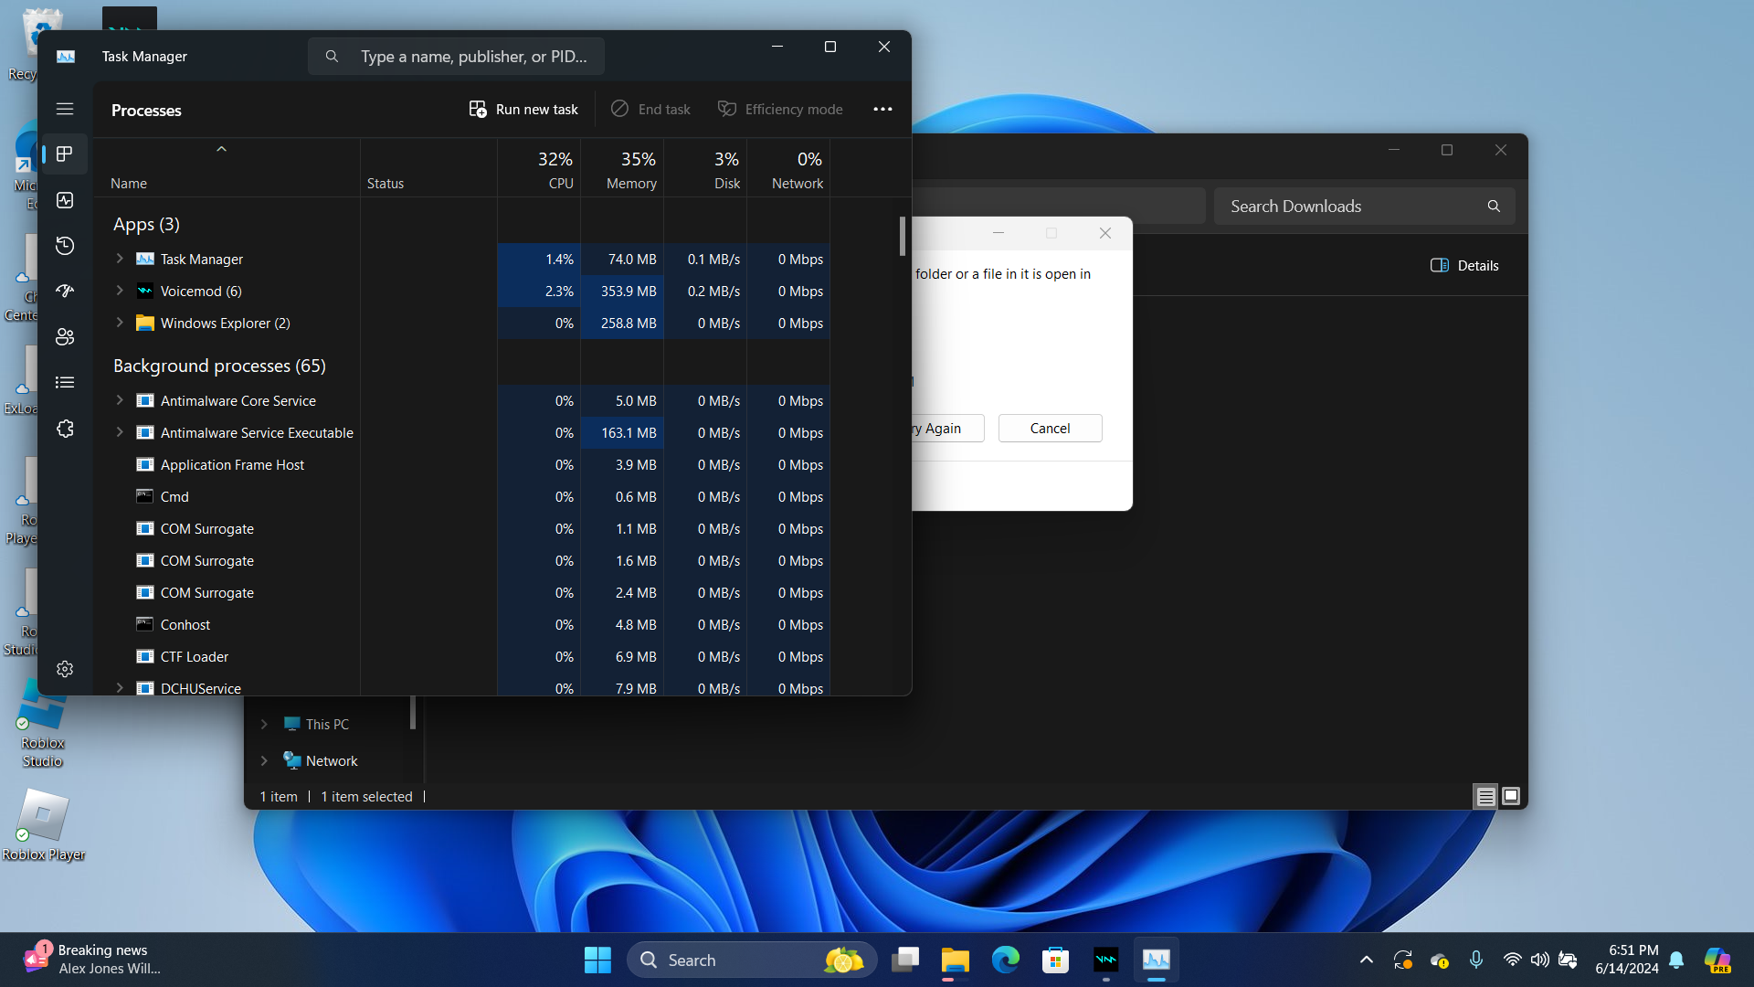Viewport: 1754px width, 987px height.
Task: Open Startup apps page icon
Action: tap(65, 291)
